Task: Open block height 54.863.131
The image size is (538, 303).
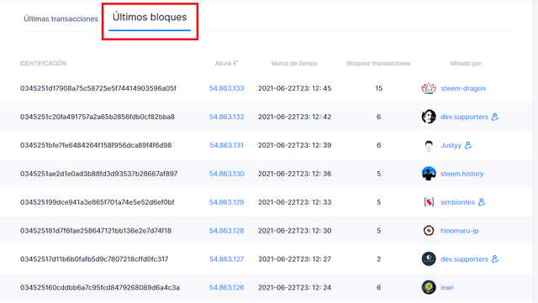Action: pyautogui.click(x=227, y=145)
